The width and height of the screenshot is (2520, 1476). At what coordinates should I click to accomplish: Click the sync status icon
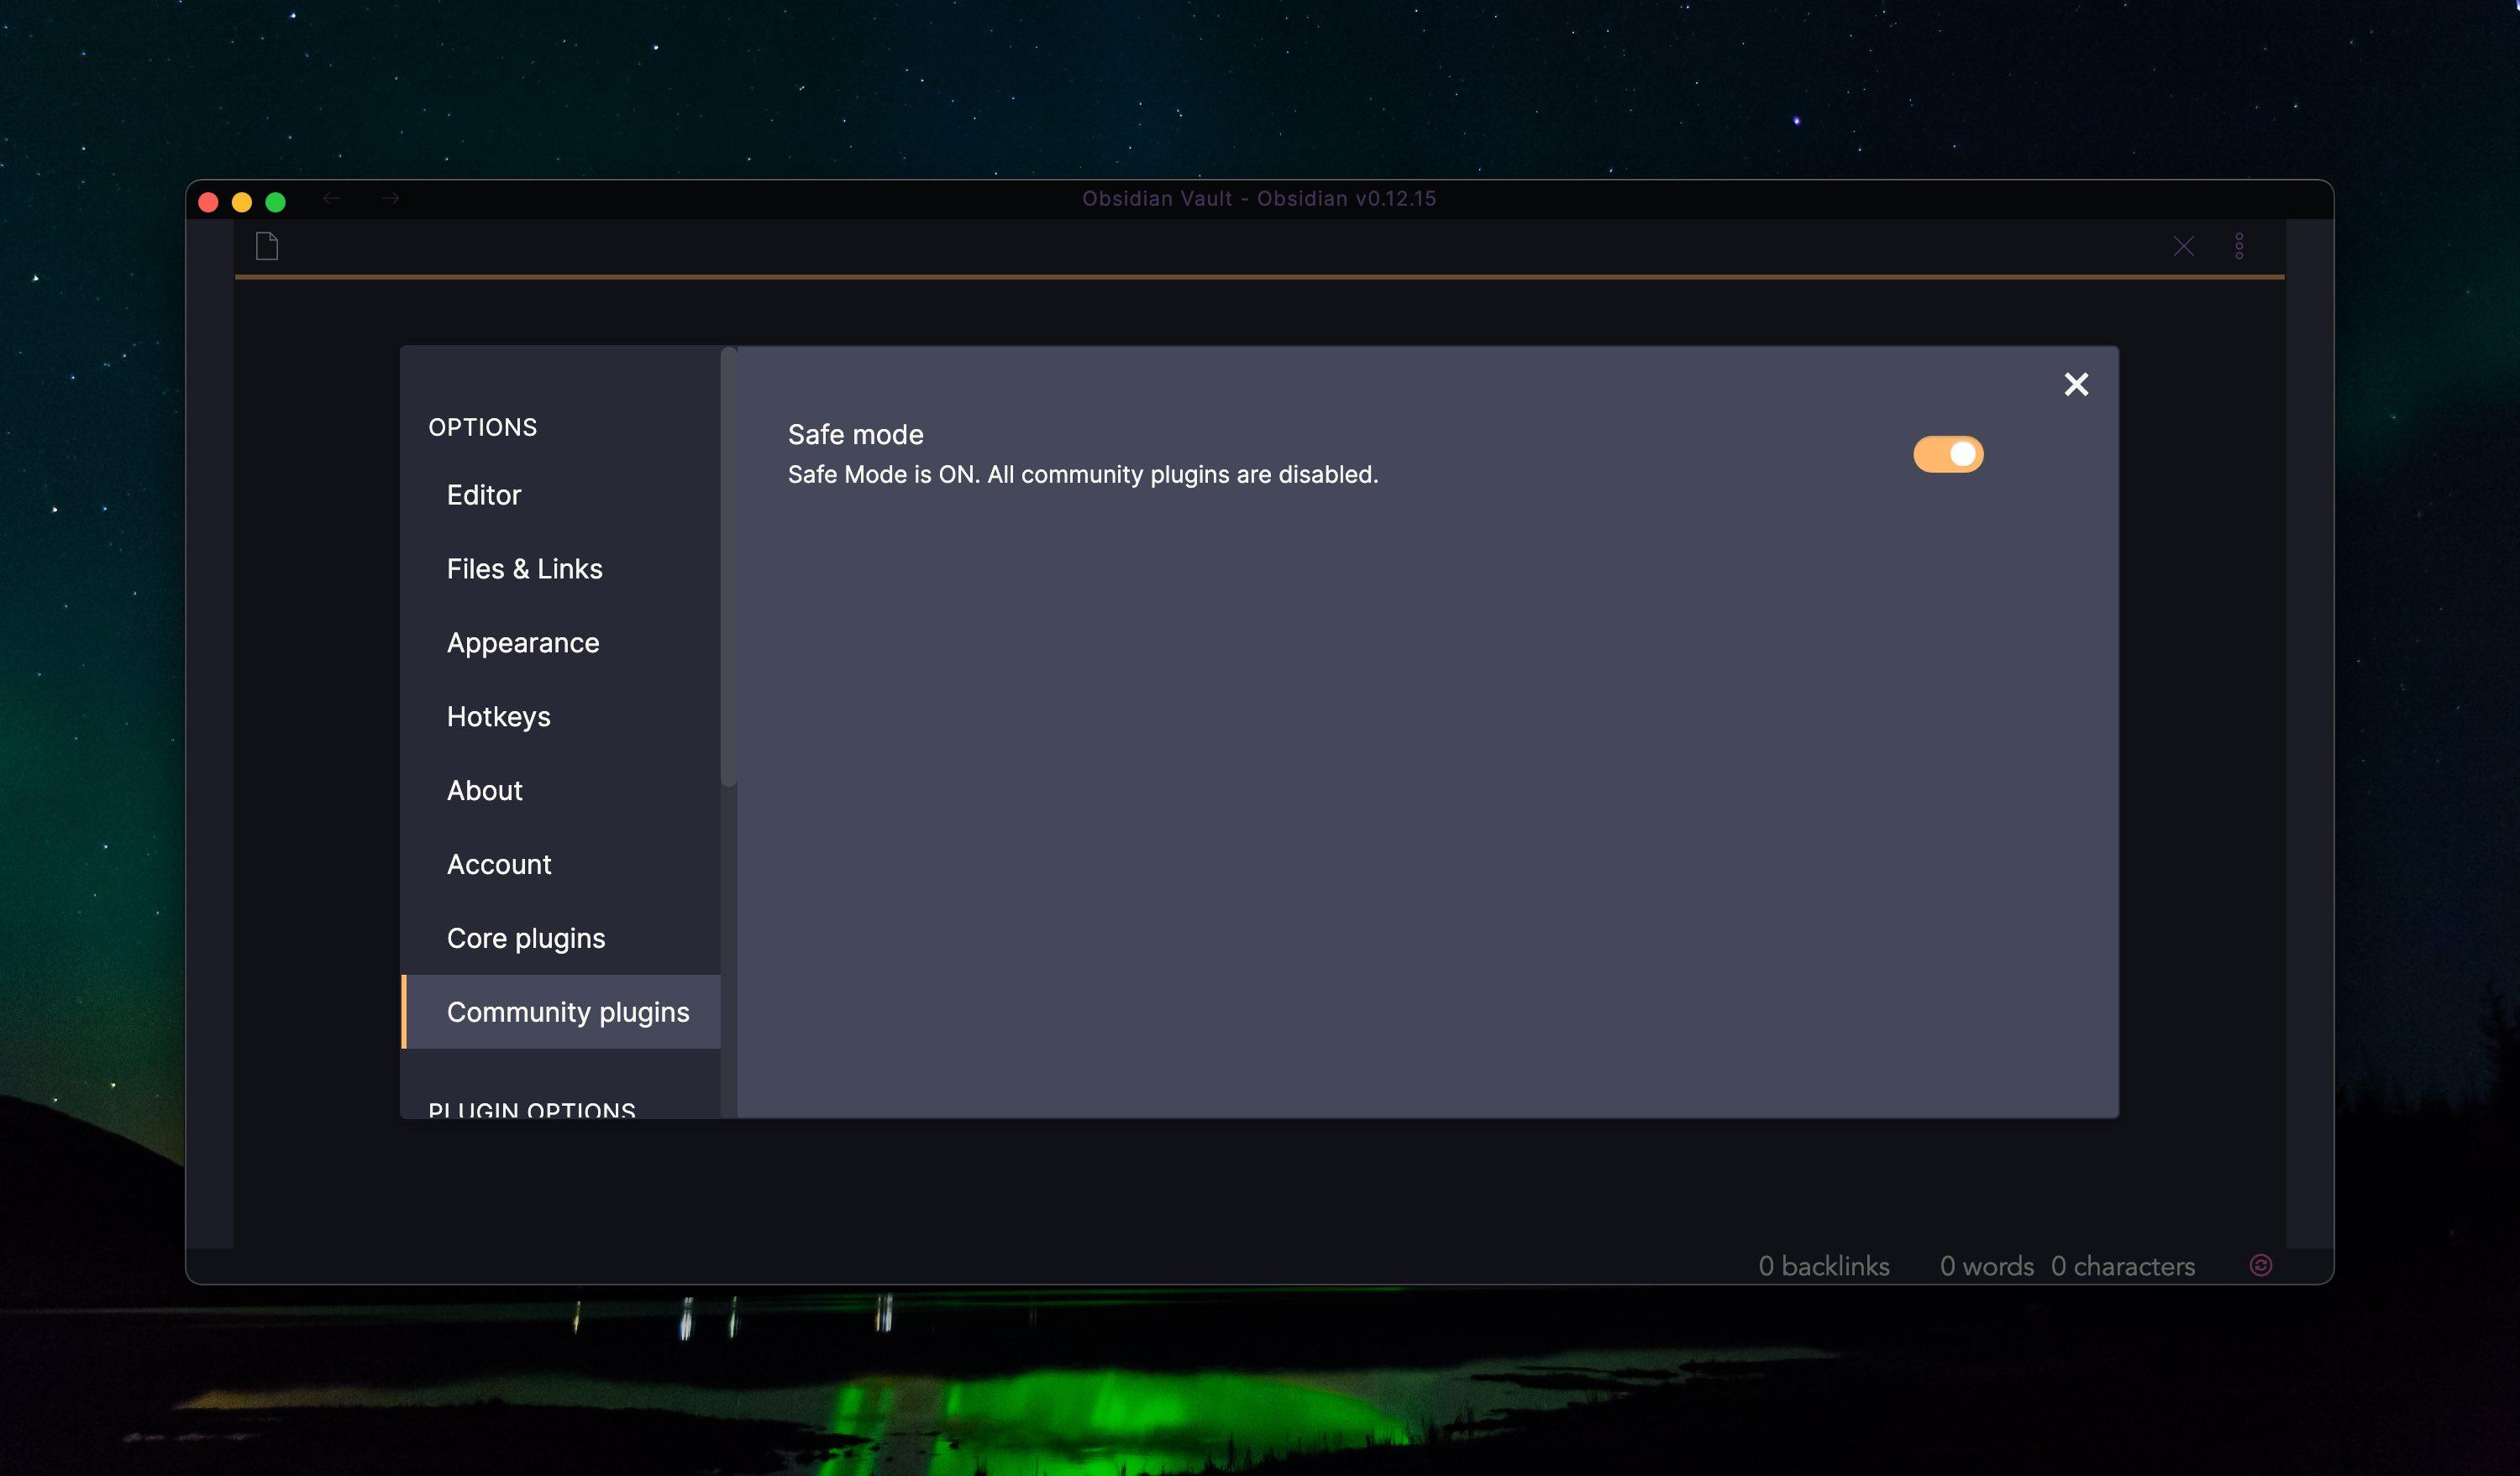[2260, 1265]
